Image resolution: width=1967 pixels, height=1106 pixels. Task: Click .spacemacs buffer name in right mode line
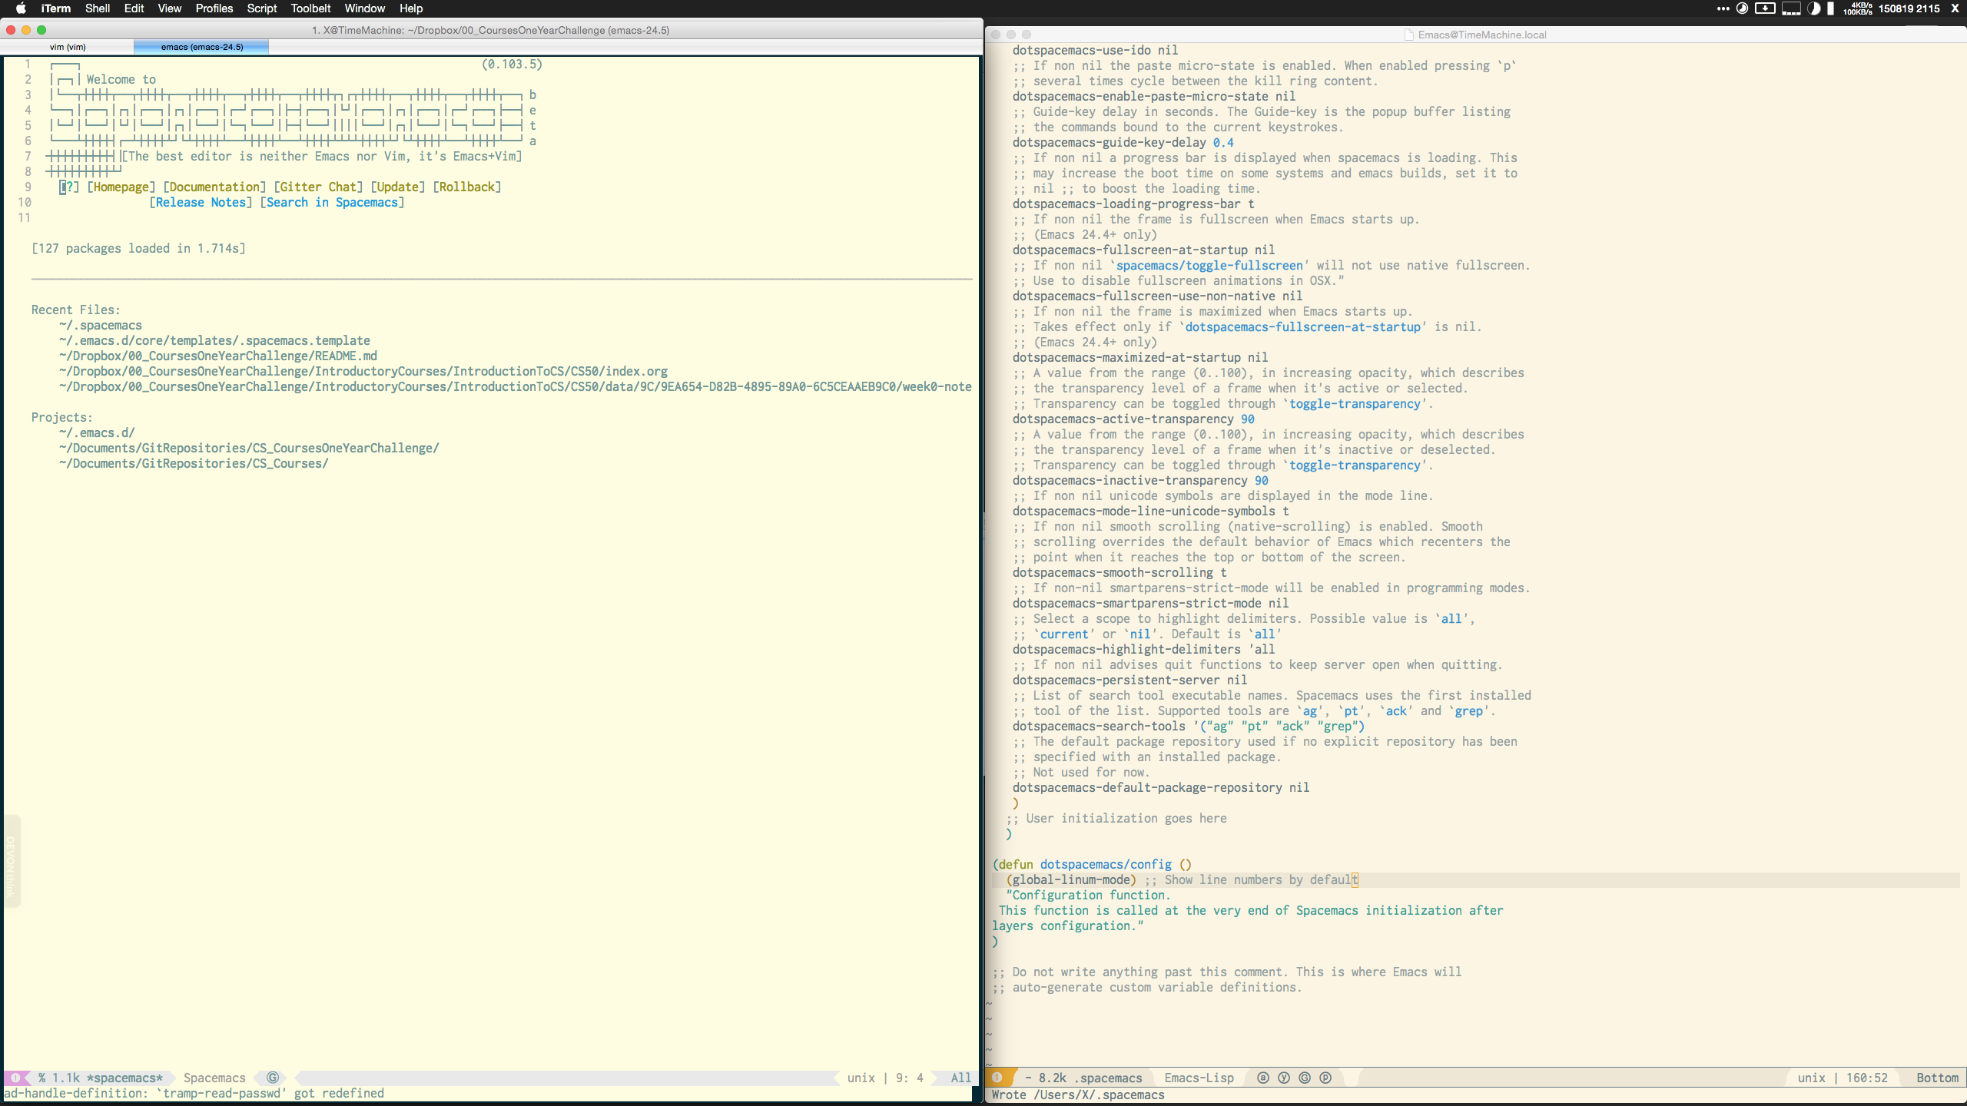(1108, 1078)
